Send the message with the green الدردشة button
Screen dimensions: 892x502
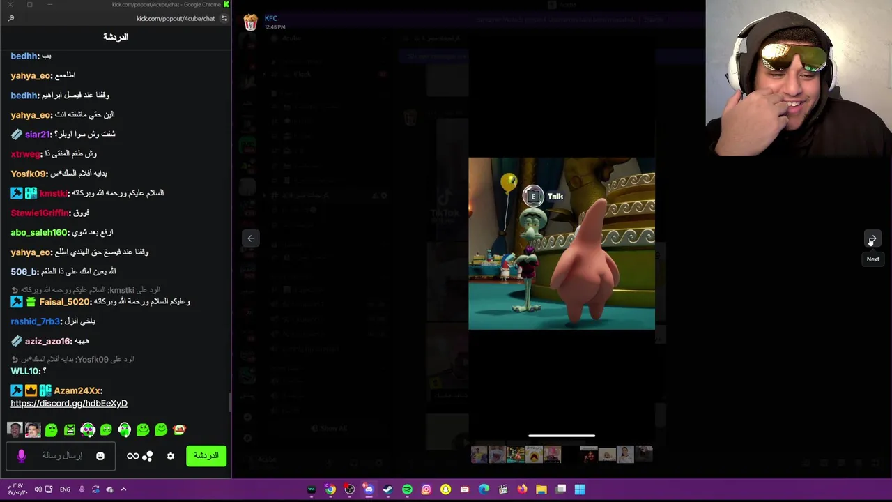click(206, 456)
